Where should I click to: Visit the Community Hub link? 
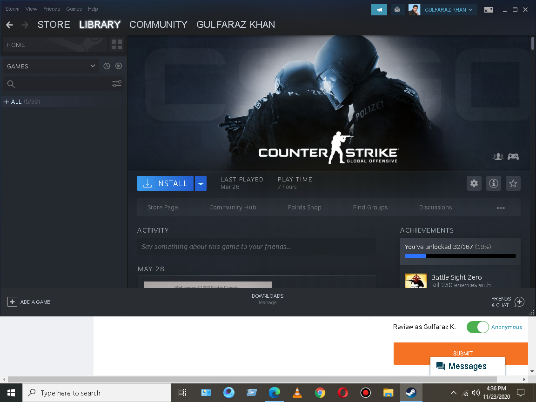coord(233,208)
